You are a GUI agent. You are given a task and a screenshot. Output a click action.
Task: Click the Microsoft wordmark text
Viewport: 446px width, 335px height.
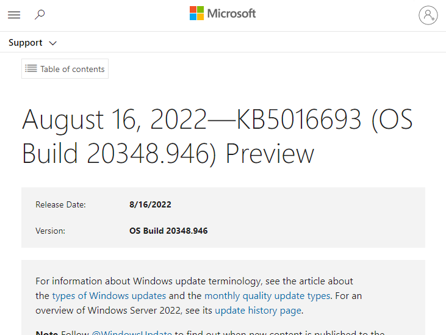tap(231, 13)
